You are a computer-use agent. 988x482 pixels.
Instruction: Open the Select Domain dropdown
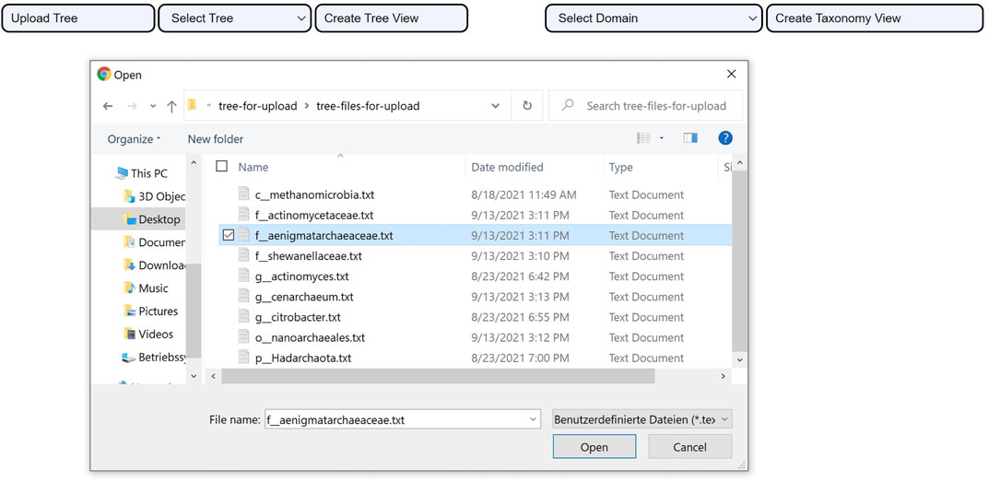click(x=653, y=18)
